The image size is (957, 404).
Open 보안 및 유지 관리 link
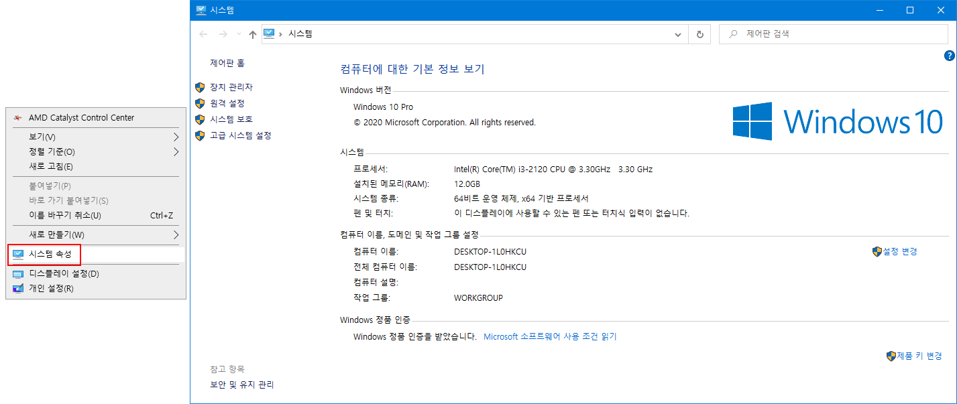pos(242,385)
